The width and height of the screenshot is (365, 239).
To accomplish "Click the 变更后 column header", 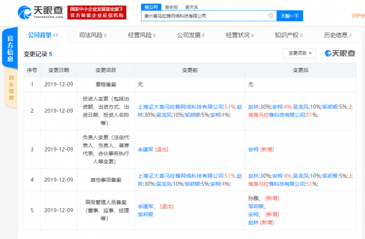I will tap(300, 70).
